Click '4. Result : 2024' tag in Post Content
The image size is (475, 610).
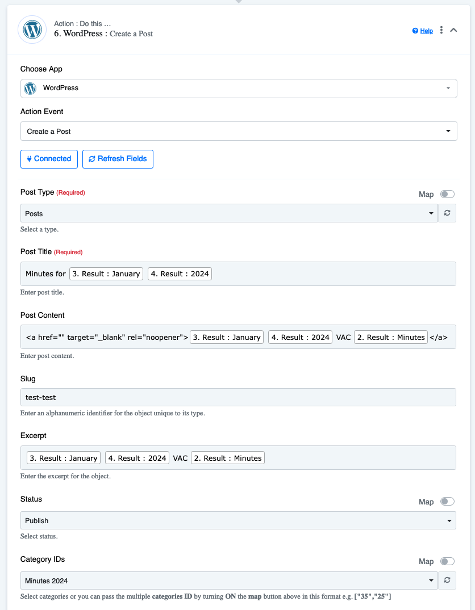click(x=301, y=337)
